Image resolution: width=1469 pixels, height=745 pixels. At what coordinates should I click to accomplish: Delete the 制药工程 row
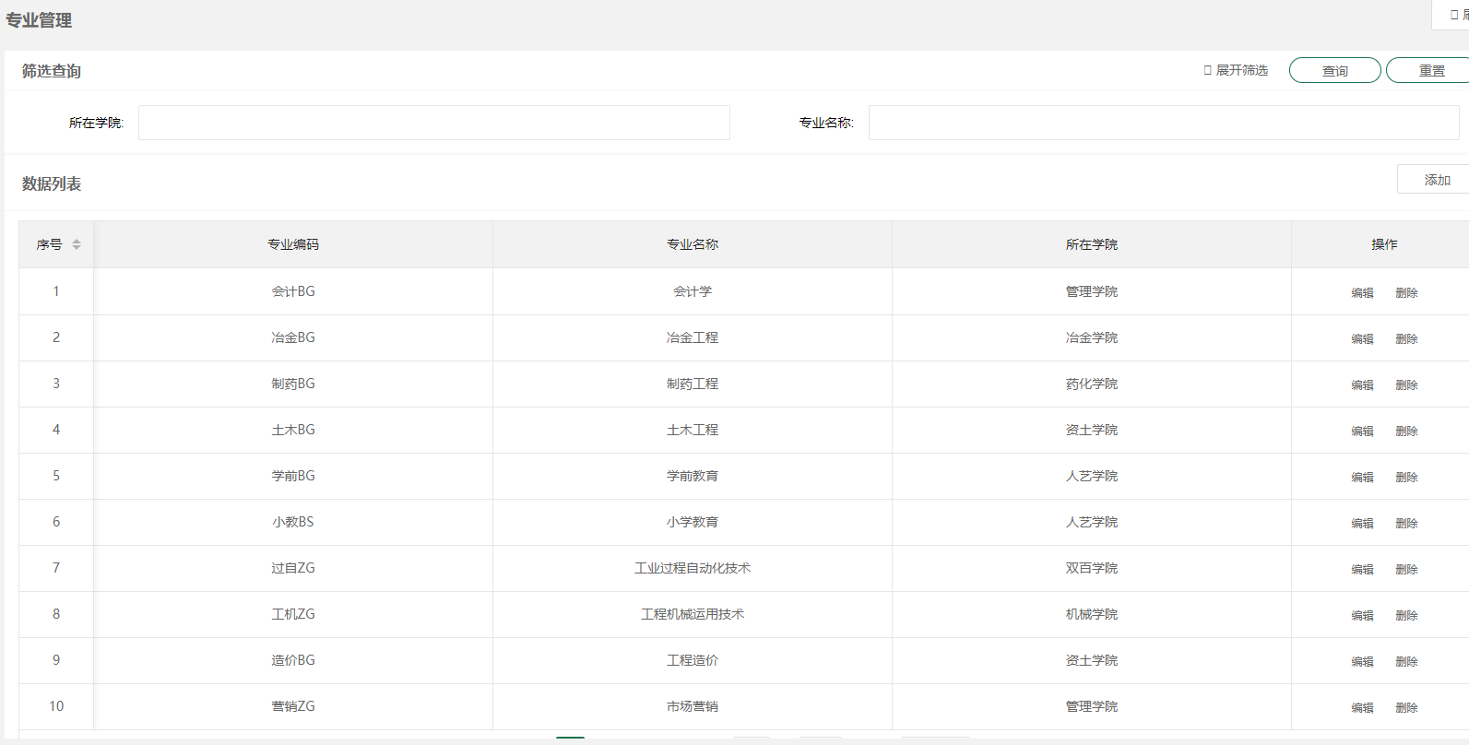[x=1406, y=385]
